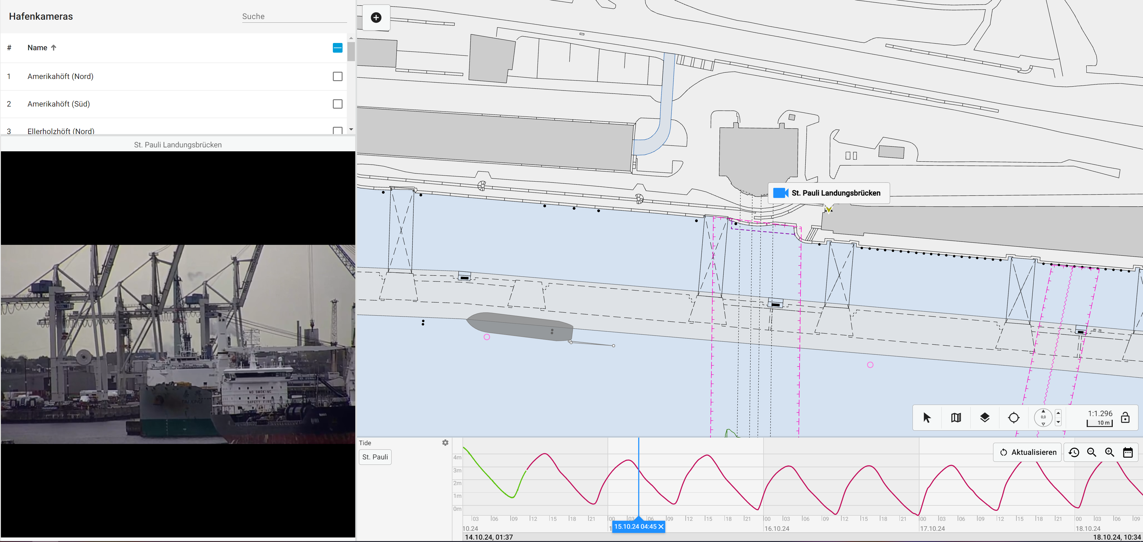Click the plus add button on map
The image size is (1143, 542).
click(376, 17)
